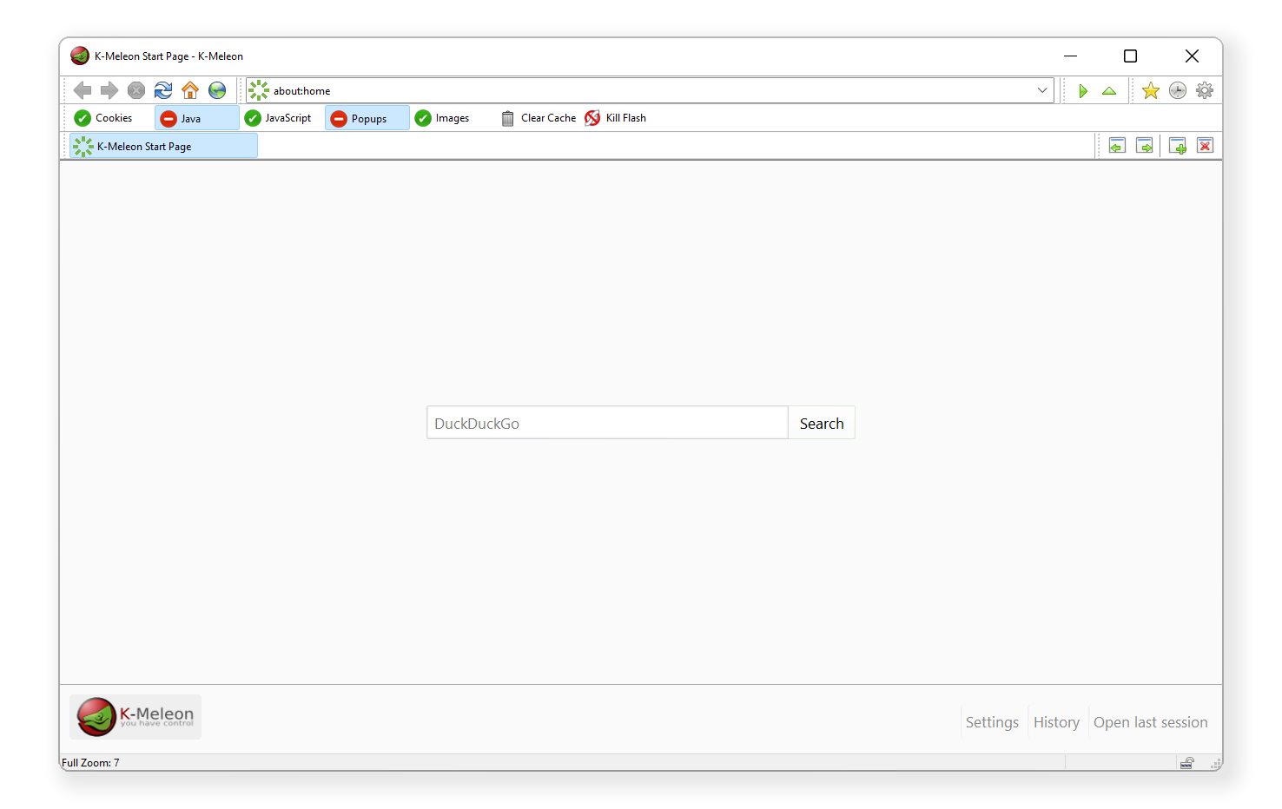
Task: Go to the Home page icon
Action: point(190,90)
